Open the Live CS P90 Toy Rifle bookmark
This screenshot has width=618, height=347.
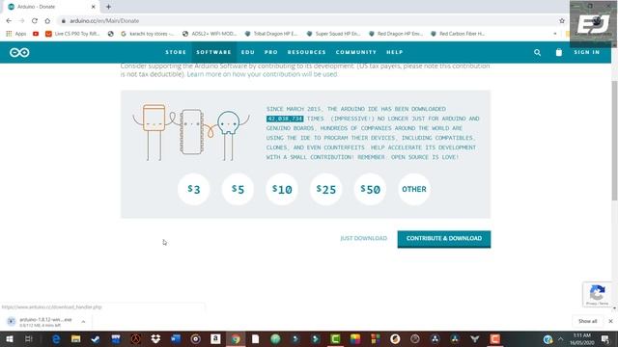point(72,34)
